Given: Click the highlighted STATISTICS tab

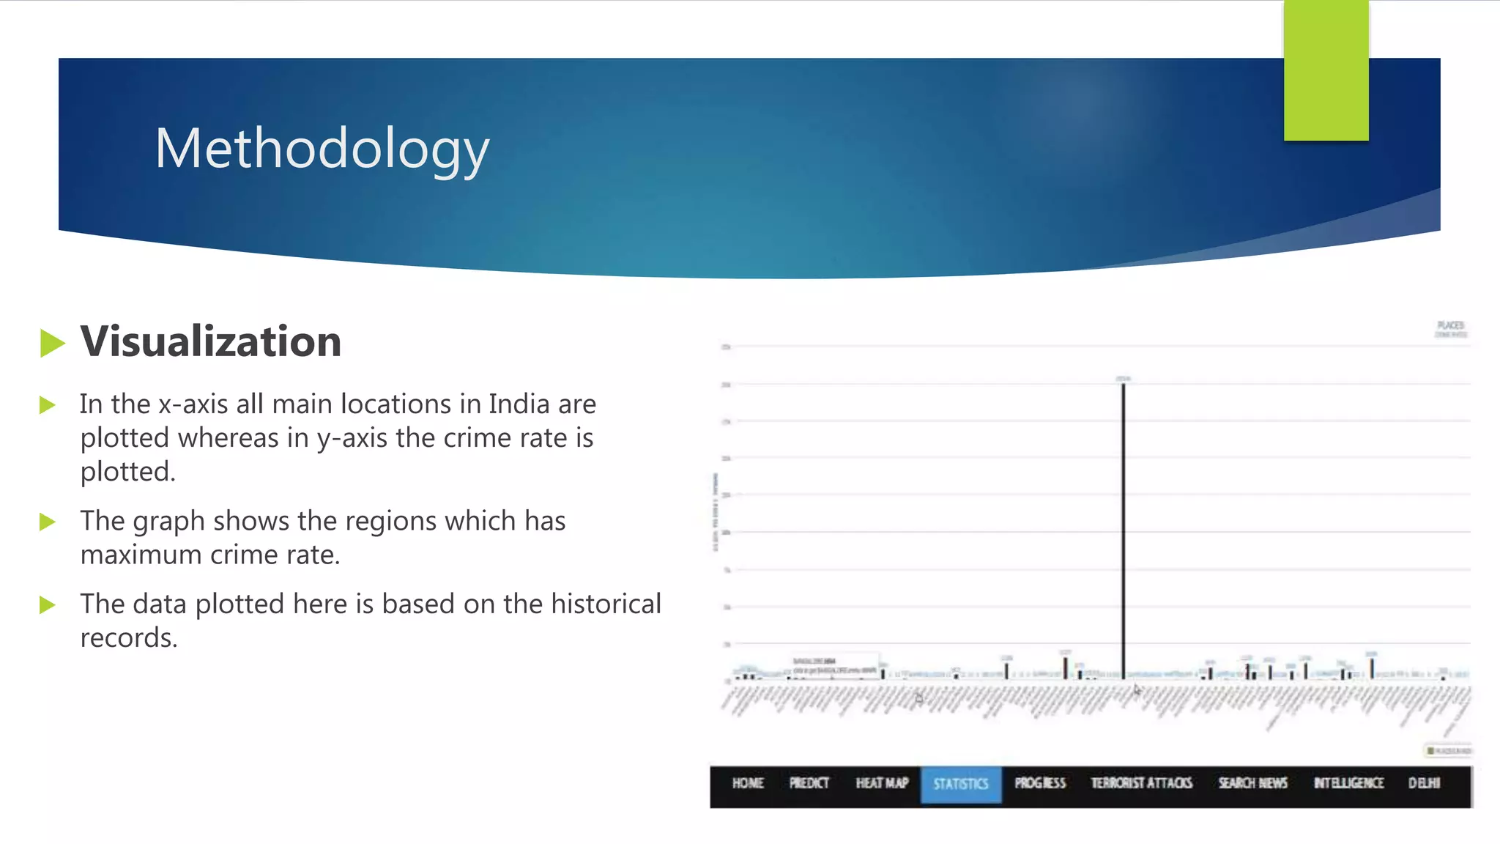Looking at the screenshot, I should tap(961, 785).
